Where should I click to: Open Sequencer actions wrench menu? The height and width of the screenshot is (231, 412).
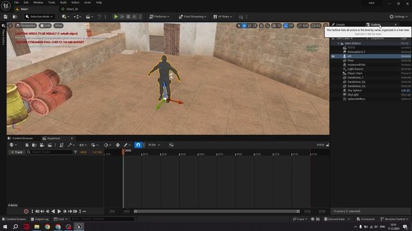pos(71,145)
